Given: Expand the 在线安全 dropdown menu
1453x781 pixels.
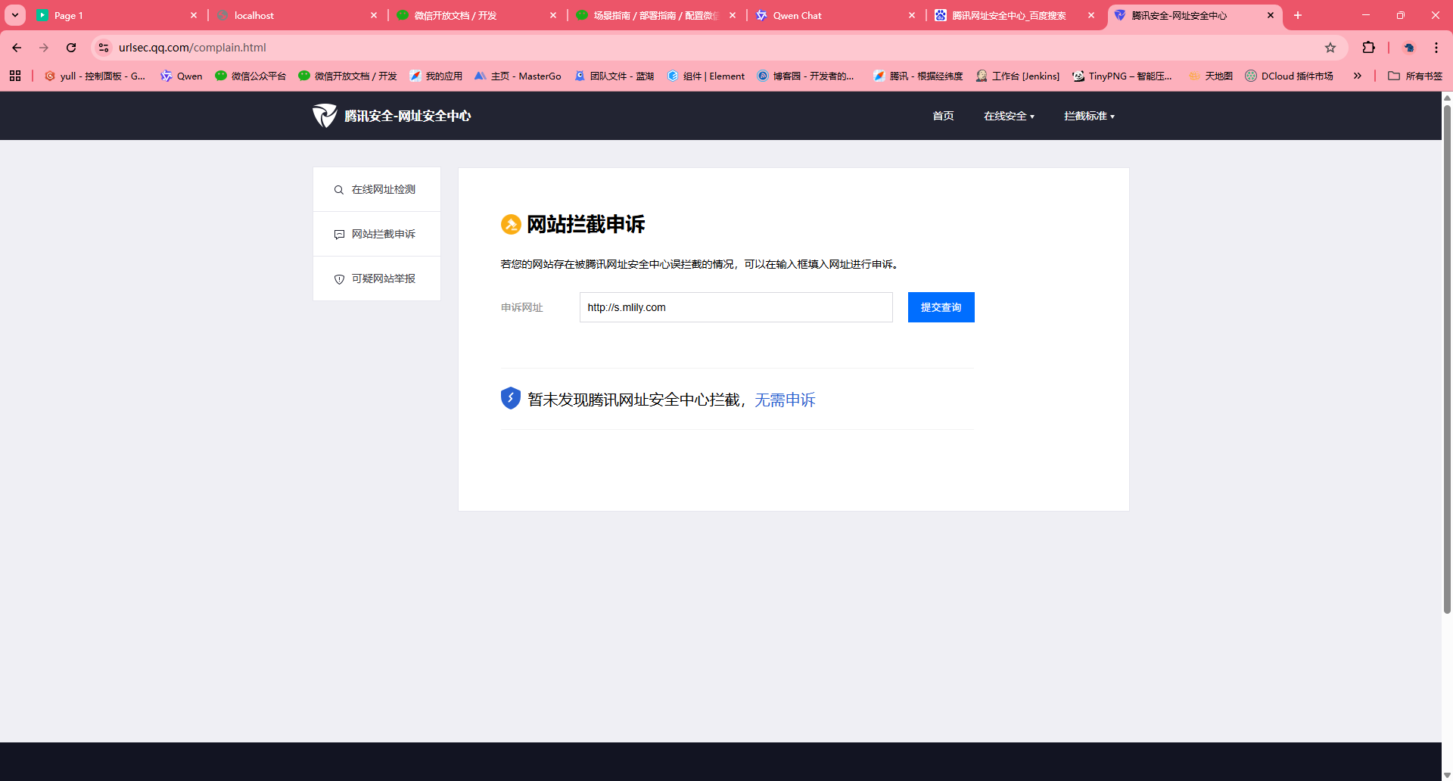Looking at the screenshot, I should 1009,116.
